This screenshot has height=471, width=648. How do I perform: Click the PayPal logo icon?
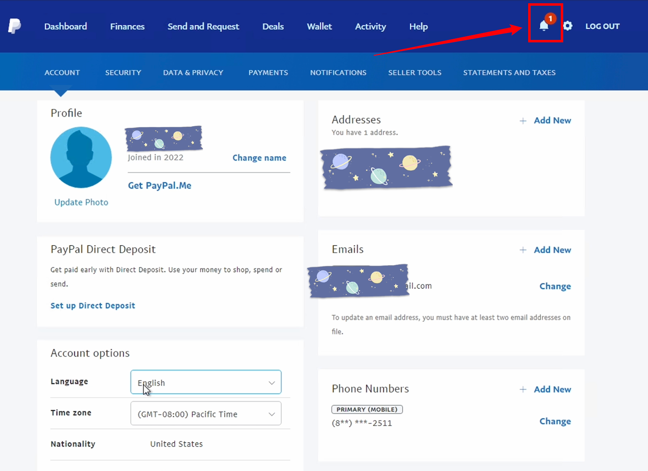(x=15, y=26)
